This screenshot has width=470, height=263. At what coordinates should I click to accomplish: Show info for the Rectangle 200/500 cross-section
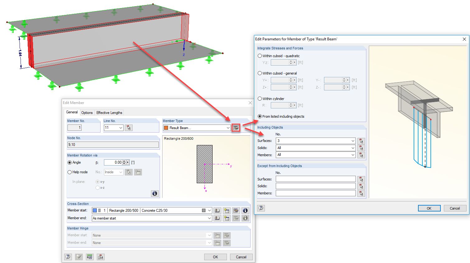point(245,211)
